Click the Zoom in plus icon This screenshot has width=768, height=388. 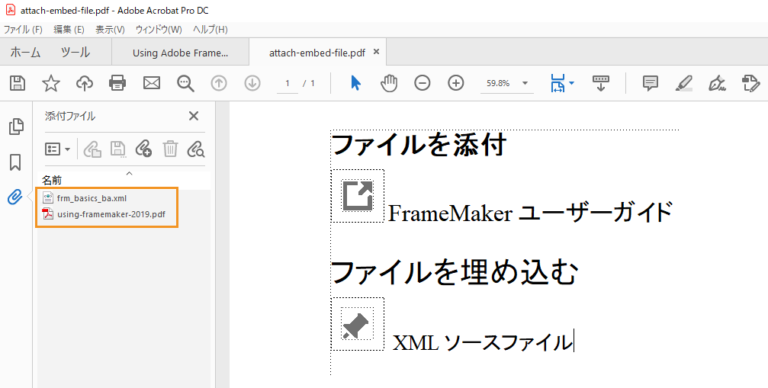pos(456,83)
